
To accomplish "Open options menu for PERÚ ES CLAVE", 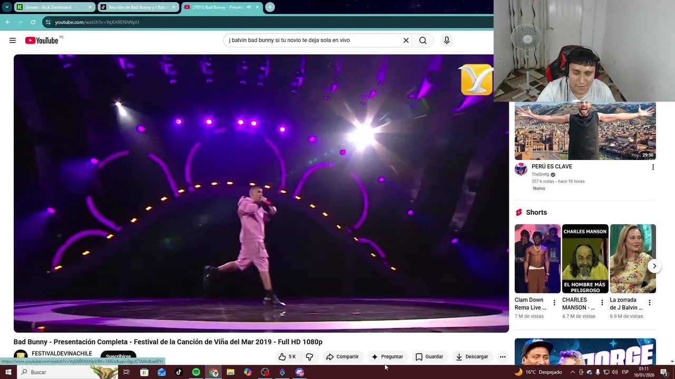I will pyautogui.click(x=653, y=167).
